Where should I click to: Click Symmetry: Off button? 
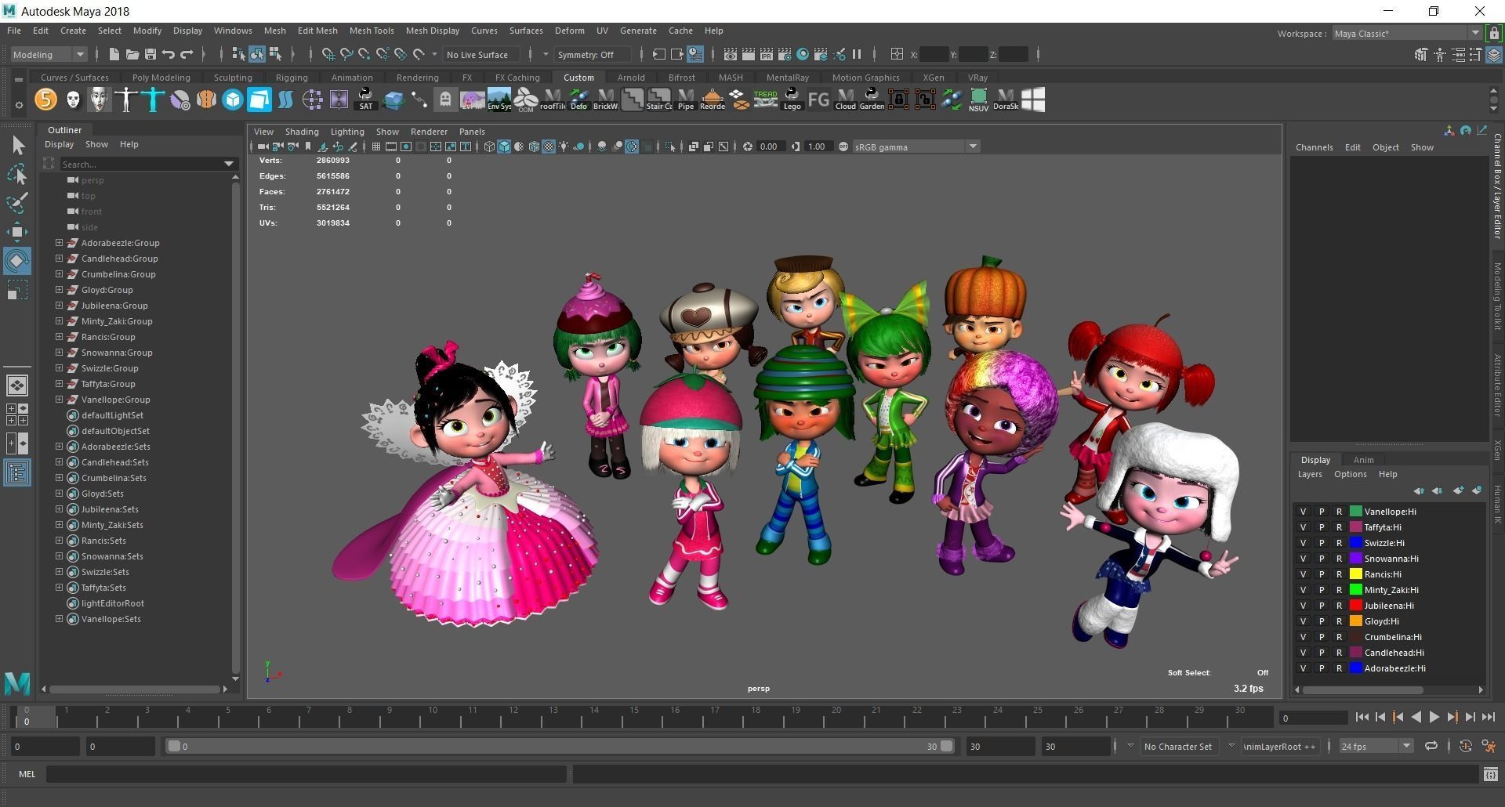[592, 54]
